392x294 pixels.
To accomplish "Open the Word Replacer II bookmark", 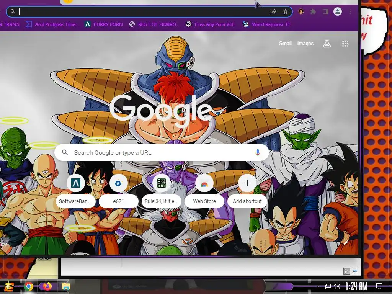I will click(267, 24).
